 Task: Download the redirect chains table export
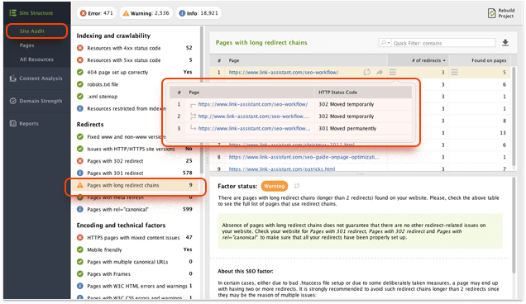coord(505,43)
